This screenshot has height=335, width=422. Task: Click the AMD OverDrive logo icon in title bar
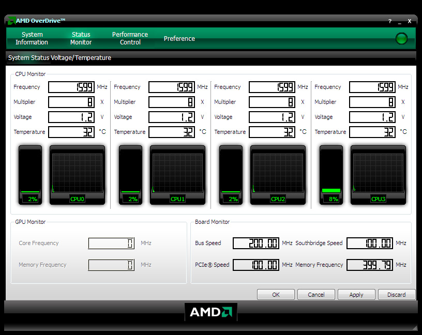(11, 21)
